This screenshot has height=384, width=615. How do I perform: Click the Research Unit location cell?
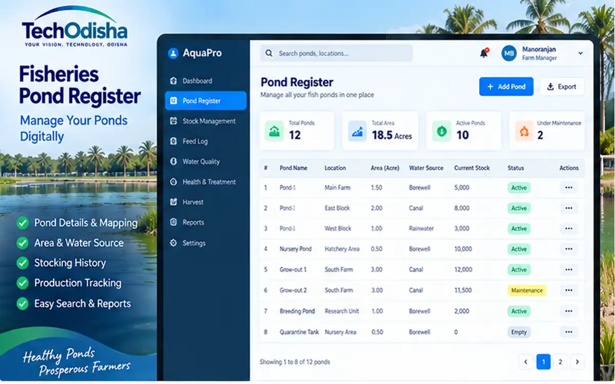coord(342,311)
